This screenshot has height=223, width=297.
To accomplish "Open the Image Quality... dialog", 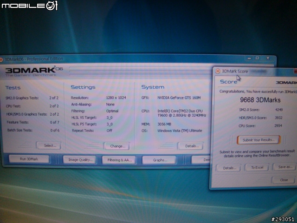I will (80, 160).
